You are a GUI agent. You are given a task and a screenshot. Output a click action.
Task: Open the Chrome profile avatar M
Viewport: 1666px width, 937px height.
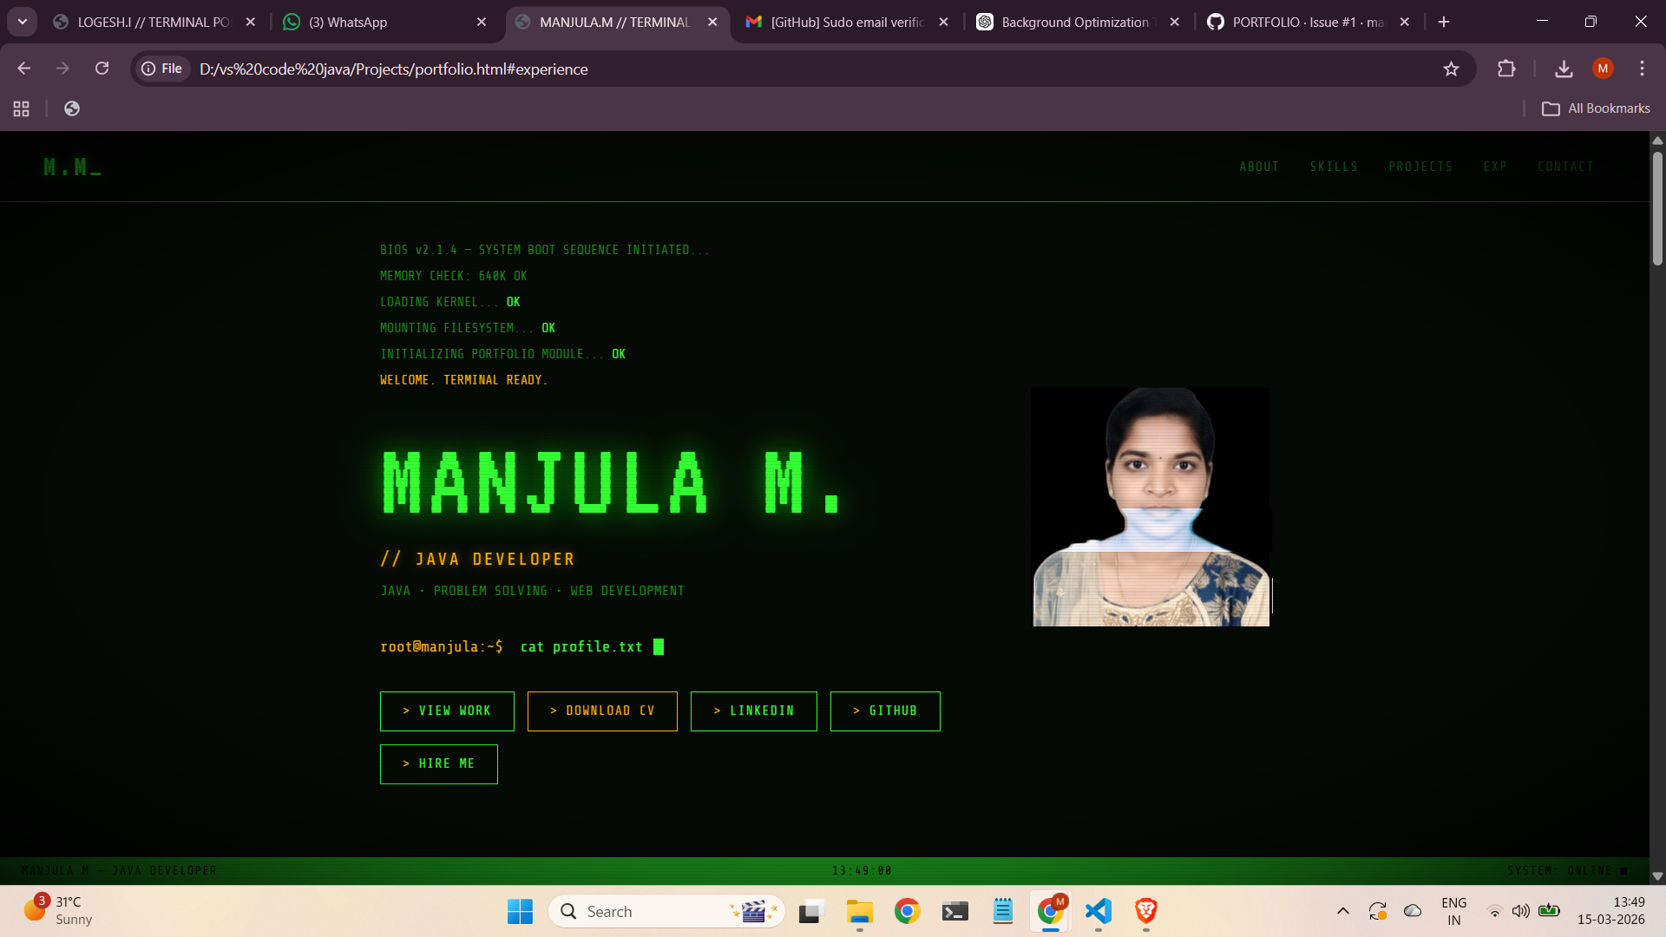click(x=1603, y=69)
